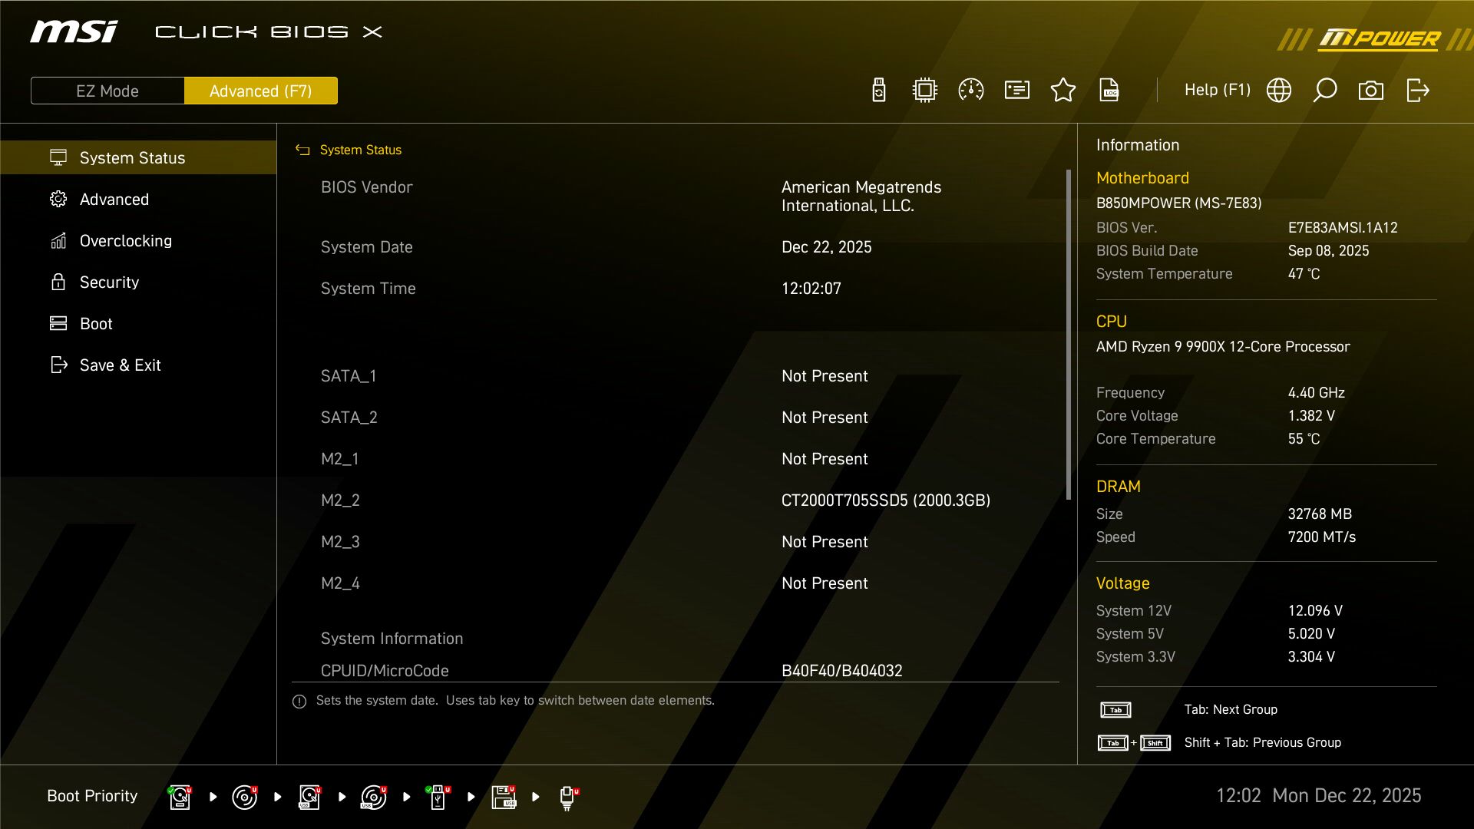Open the search magnifier icon

(1325, 90)
